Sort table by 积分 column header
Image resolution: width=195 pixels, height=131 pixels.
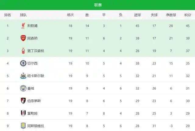188,15
